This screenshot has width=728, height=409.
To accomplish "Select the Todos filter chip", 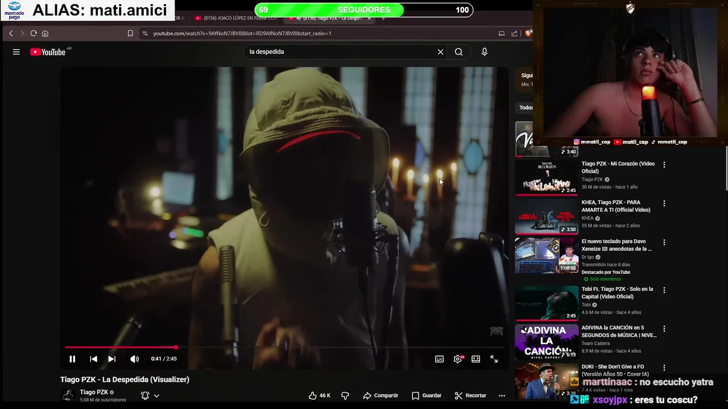I will (x=526, y=107).
